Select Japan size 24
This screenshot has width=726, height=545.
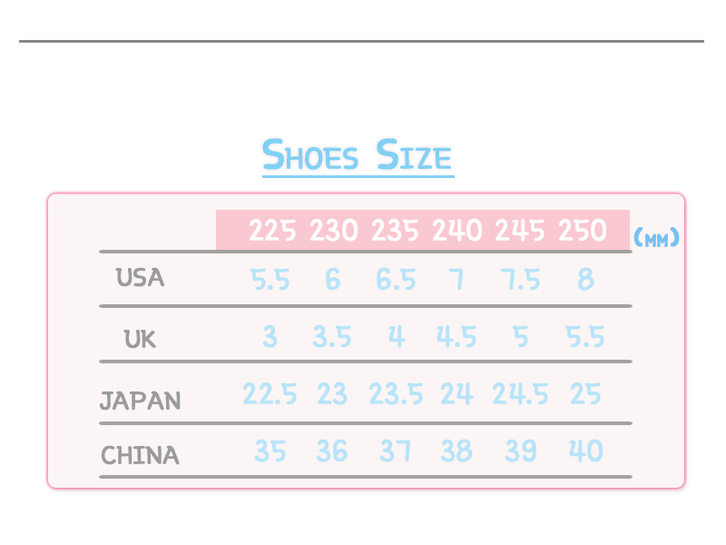tap(456, 394)
